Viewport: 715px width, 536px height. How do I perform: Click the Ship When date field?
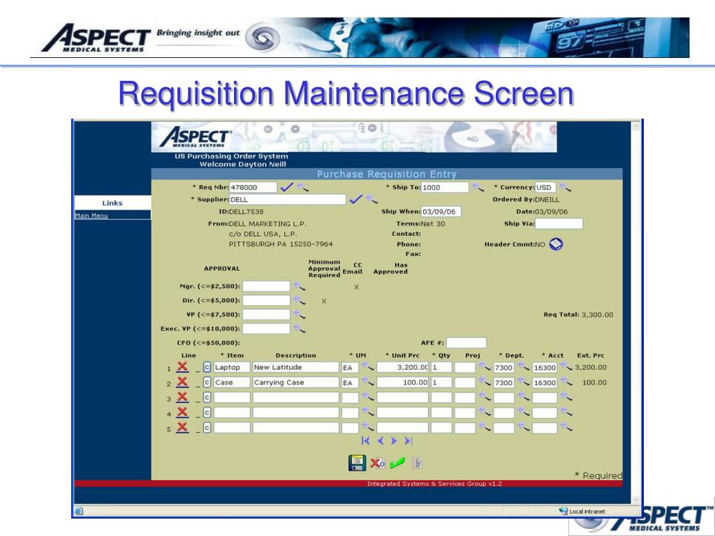coord(441,211)
